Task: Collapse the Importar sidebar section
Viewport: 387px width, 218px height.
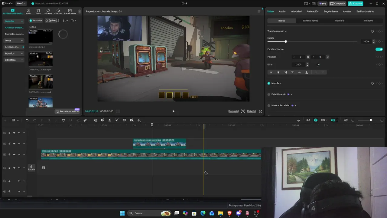Action: (22, 21)
